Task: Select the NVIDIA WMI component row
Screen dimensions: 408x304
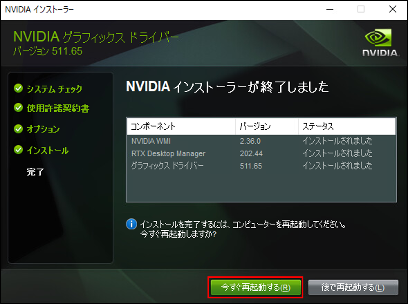Action: [x=261, y=141]
